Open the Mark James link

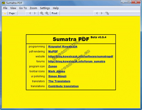click(x=57, y=71)
